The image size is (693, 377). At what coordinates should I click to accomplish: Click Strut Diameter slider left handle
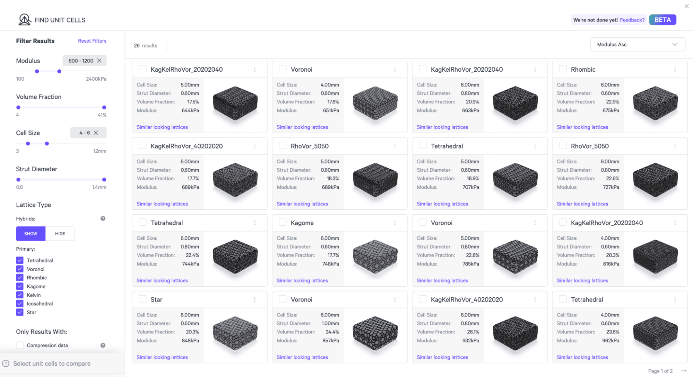18,179
